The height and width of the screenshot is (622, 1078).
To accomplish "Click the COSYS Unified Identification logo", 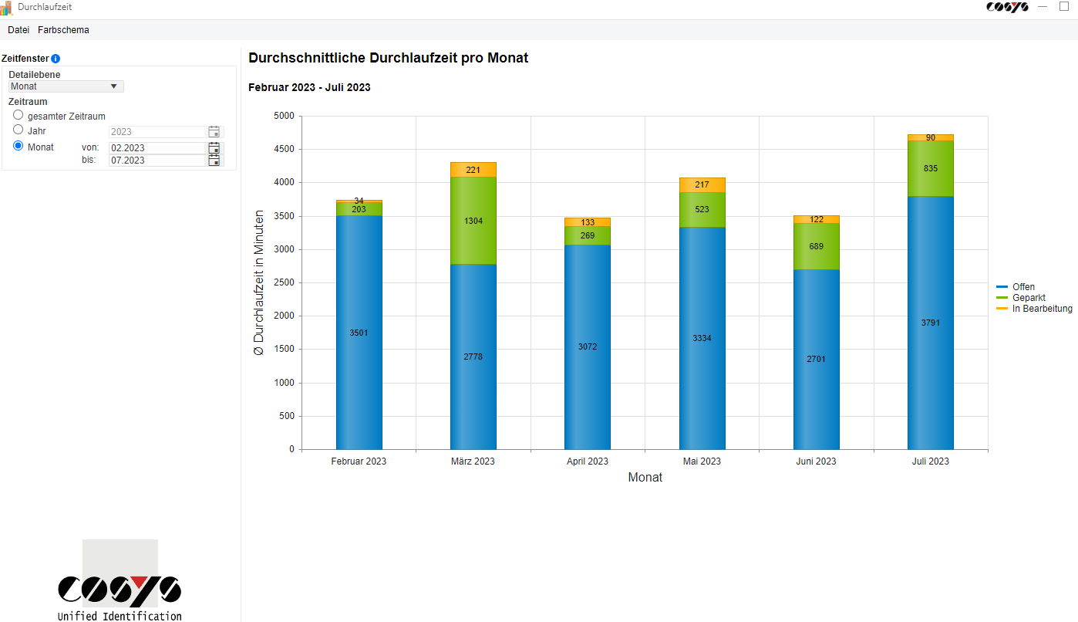I will [120, 580].
